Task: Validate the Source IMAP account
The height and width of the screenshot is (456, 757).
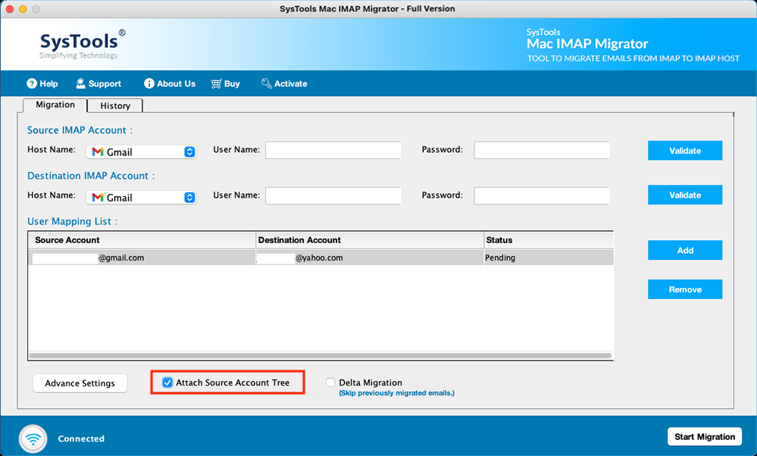Action: point(685,151)
